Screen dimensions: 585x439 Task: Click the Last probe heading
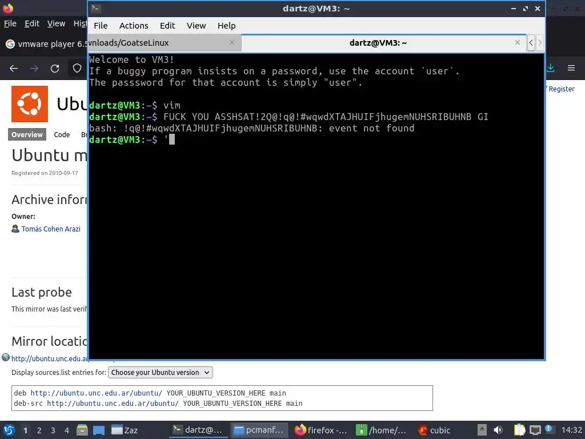click(41, 292)
